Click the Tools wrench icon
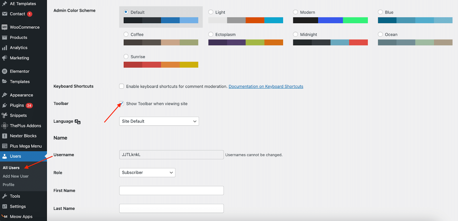The width and height of the screenshot is (458, 221). click(x=5, y=196)
